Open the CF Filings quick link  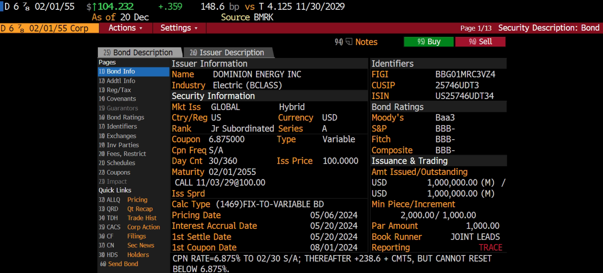point(122,236)
